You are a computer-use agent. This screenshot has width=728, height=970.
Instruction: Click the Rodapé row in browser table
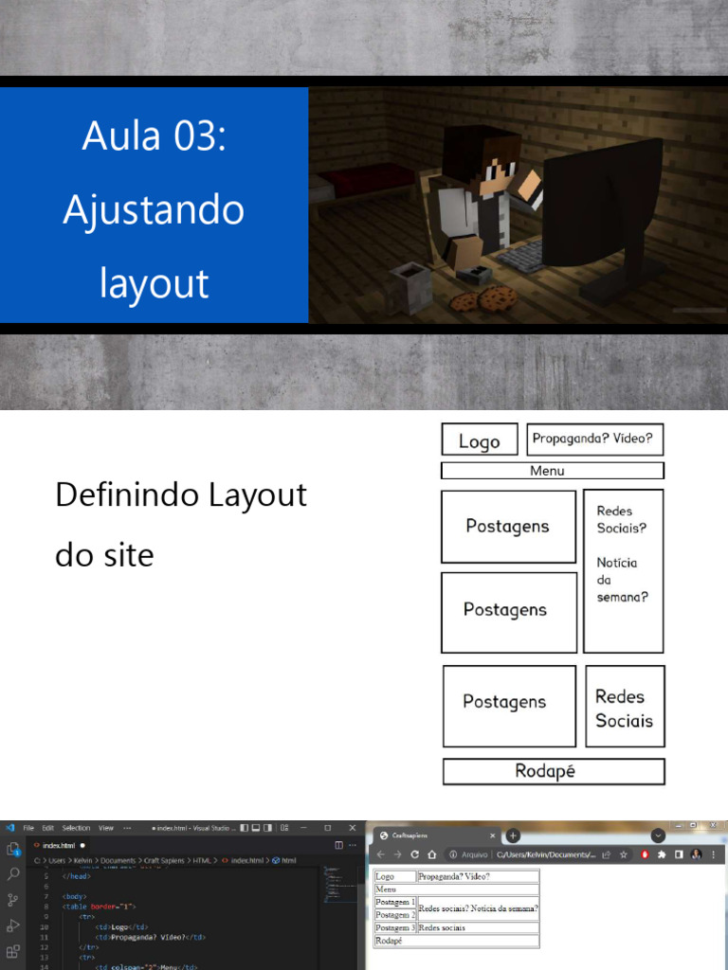click(456, 941)
